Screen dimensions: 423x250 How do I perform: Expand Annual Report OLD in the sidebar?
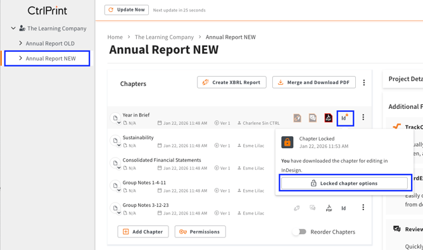click(x=20, y=43)
